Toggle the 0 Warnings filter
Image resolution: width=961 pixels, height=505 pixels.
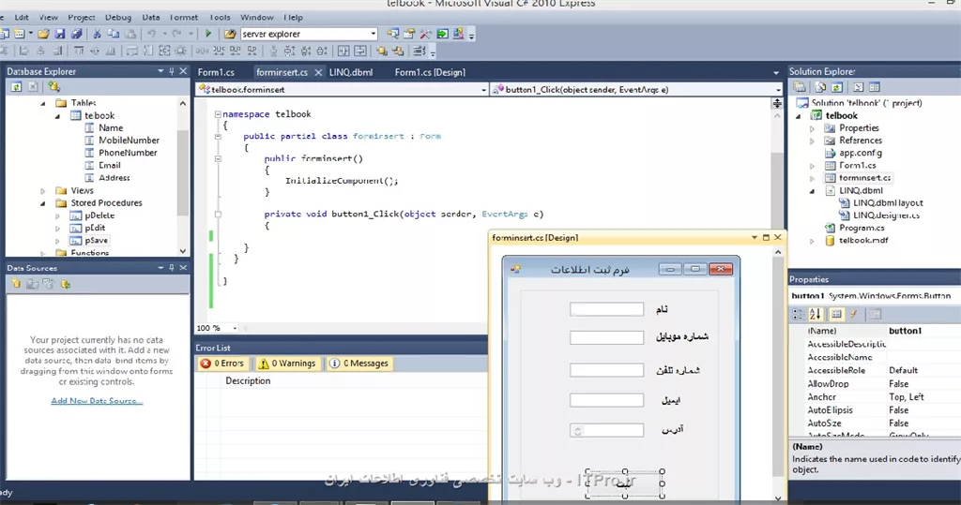click(x=287, y=364)
